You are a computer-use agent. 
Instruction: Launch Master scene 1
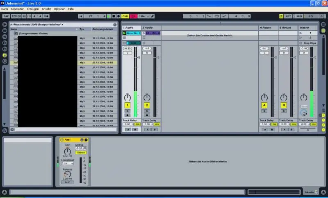coord(301,33)
